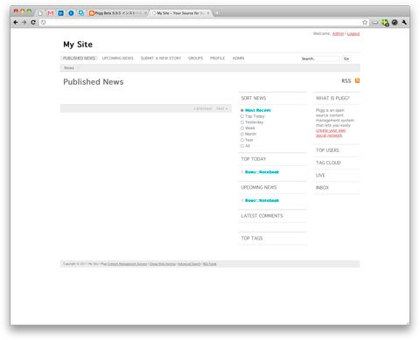Open the pinned blank page tab

pyautogui.click(x=40, y=13)
